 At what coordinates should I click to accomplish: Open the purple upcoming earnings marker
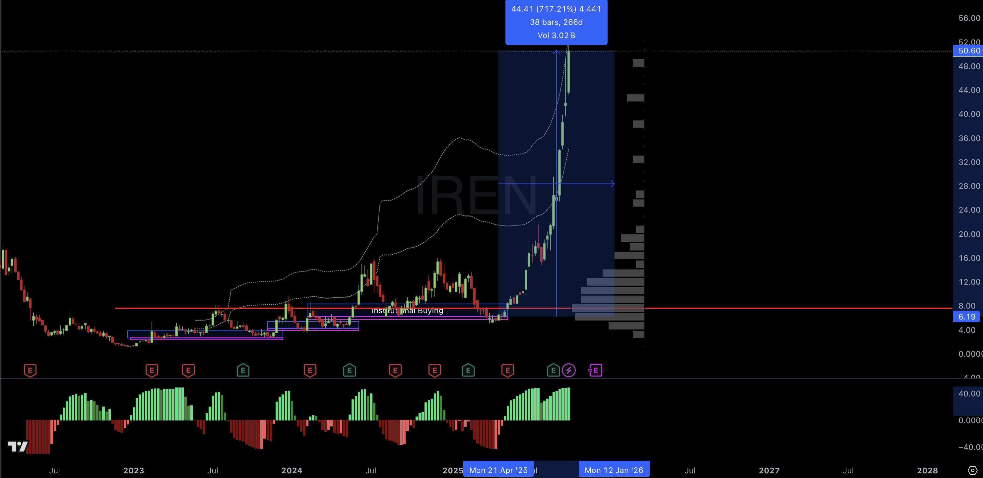click(x=595, y=370)
